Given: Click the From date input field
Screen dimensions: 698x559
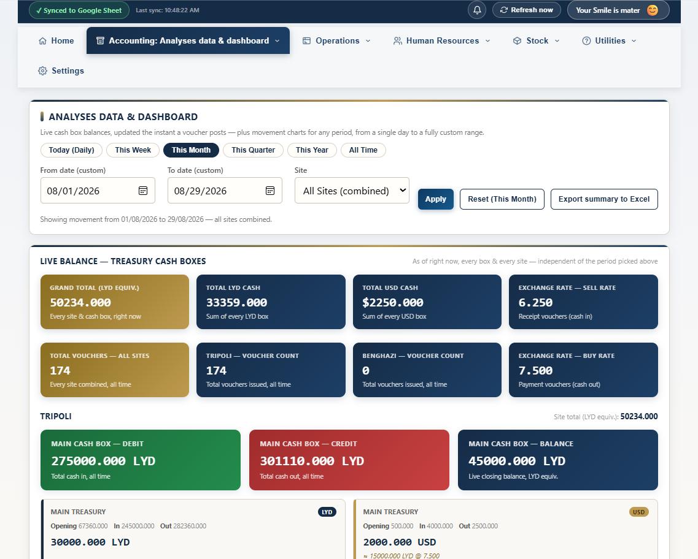Looking at the screenshot, I should [x=98, y=191].
